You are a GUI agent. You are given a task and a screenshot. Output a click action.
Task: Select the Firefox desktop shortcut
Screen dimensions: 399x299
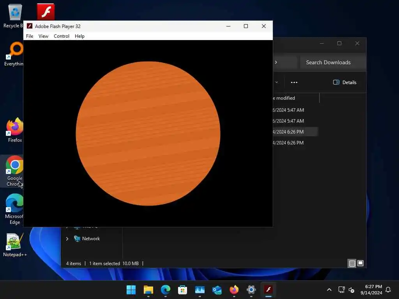(x=15, y=130)
